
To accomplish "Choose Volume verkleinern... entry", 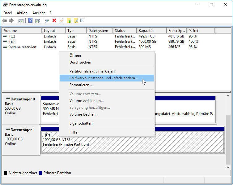I will pos(107,101).
